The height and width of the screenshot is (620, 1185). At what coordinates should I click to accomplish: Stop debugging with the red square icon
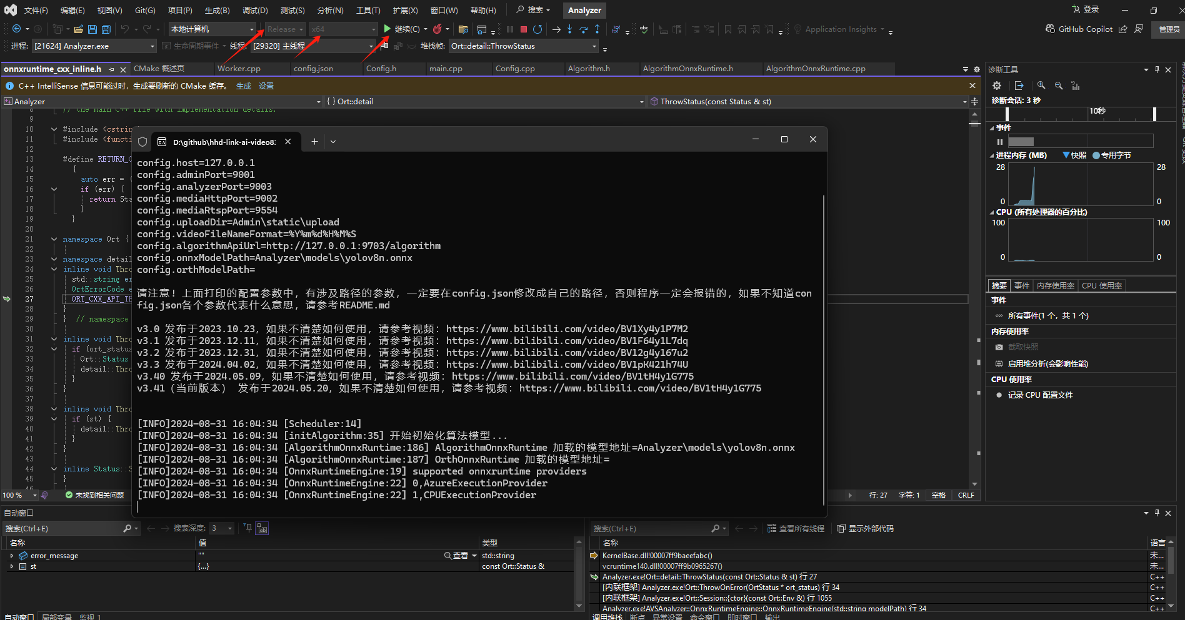point(524,29)
